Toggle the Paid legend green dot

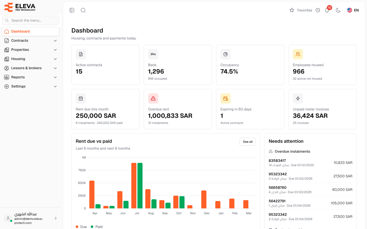(92, 227)
